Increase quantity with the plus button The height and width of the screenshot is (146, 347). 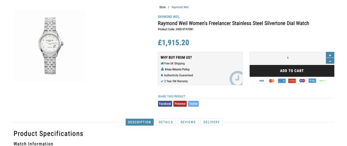click(x=330, y=55)
